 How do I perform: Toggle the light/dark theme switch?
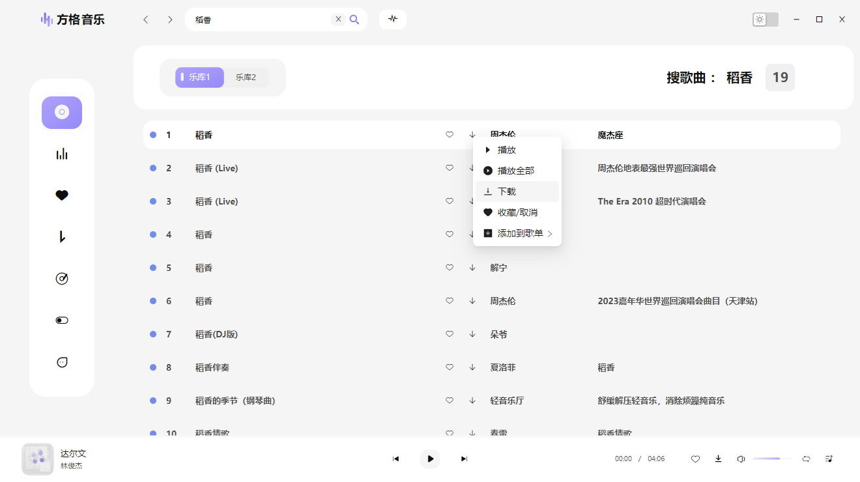(x=765, y=20)
